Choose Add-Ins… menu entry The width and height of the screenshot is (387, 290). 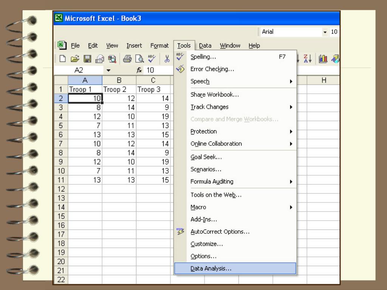point(235,219)
